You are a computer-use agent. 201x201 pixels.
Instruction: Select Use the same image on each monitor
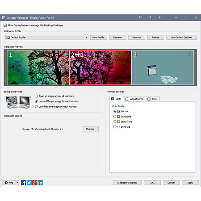click(36, 107)
